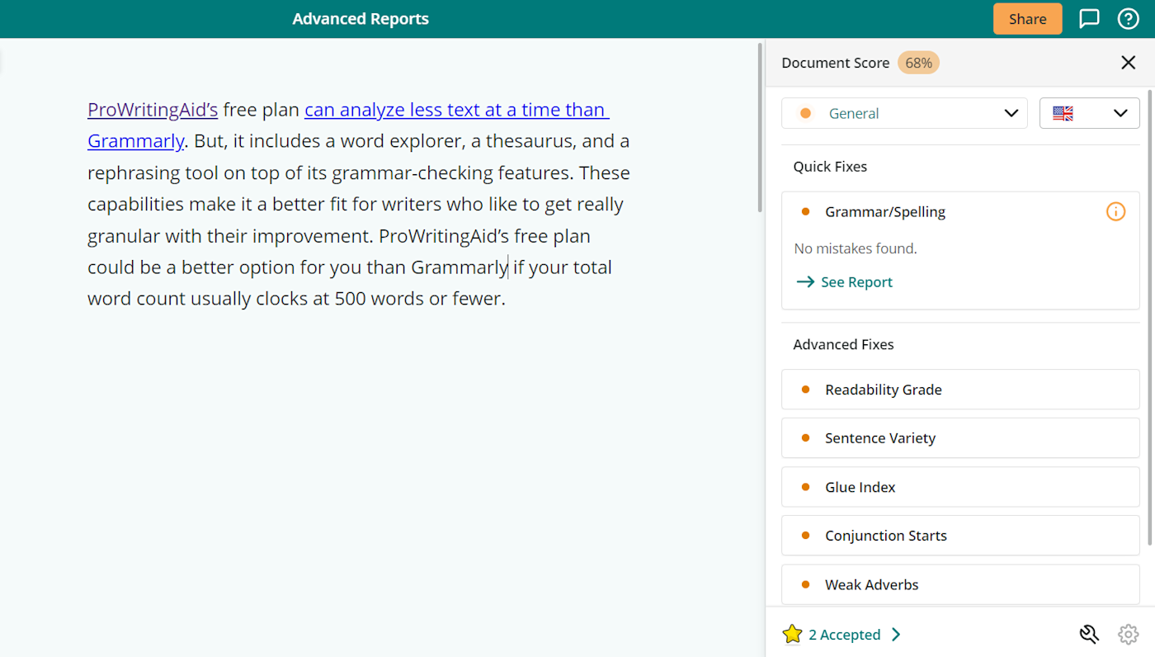Open the Sentence Variety report
This screenshot has width=1155, height=657.
coord(960,438)
